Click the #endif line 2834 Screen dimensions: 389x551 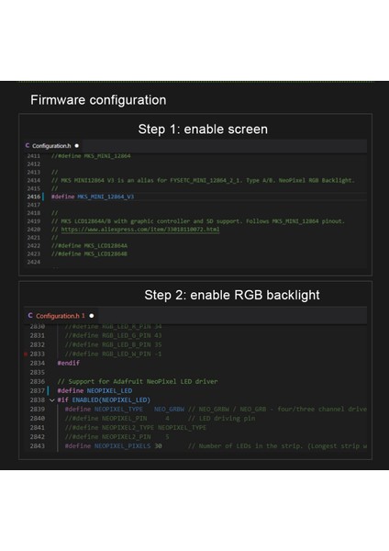[x=69, y=363]
